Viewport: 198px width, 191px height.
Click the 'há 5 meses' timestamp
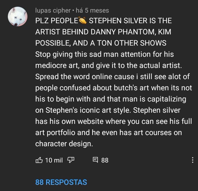[92, 10]
